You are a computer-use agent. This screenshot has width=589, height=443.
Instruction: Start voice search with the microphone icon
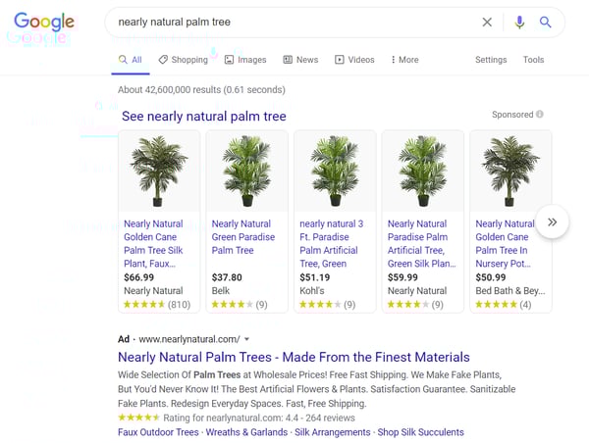tap(519, 23)
